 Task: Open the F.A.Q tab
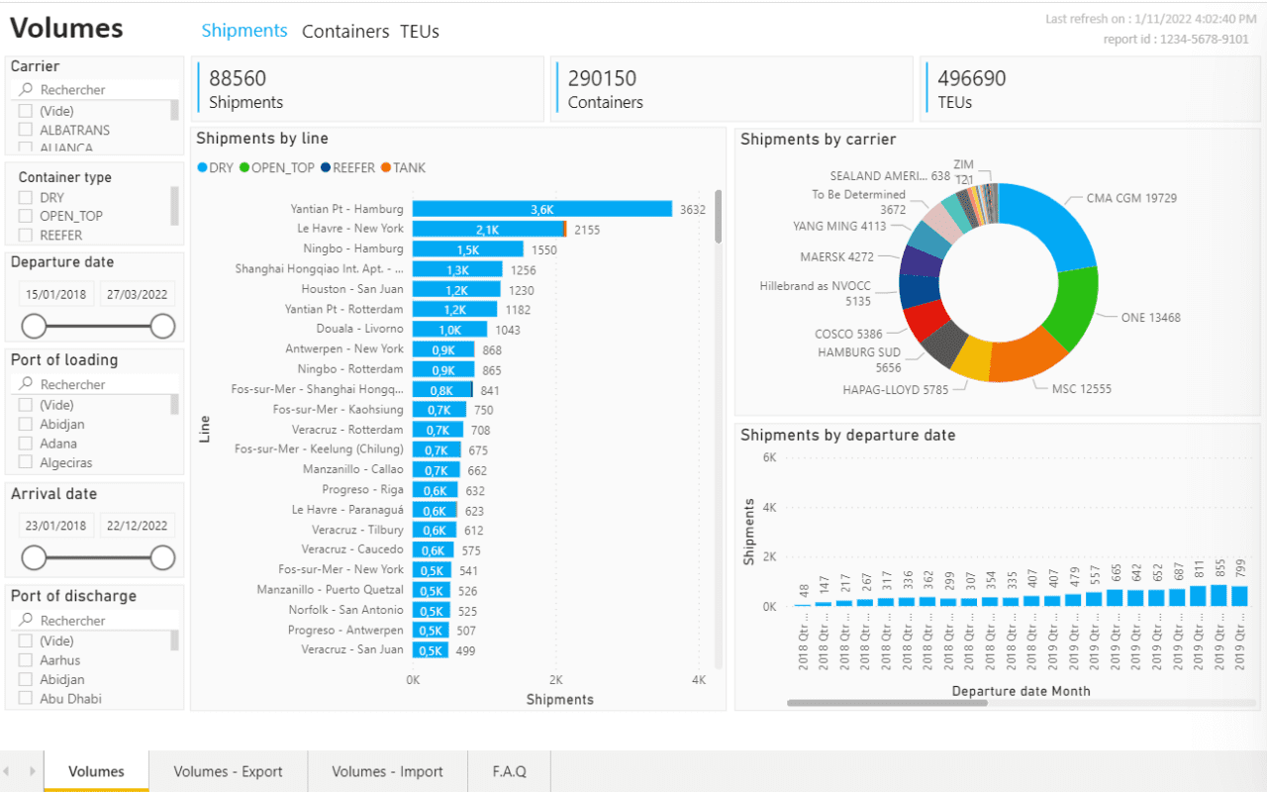[x=509, y=771]
